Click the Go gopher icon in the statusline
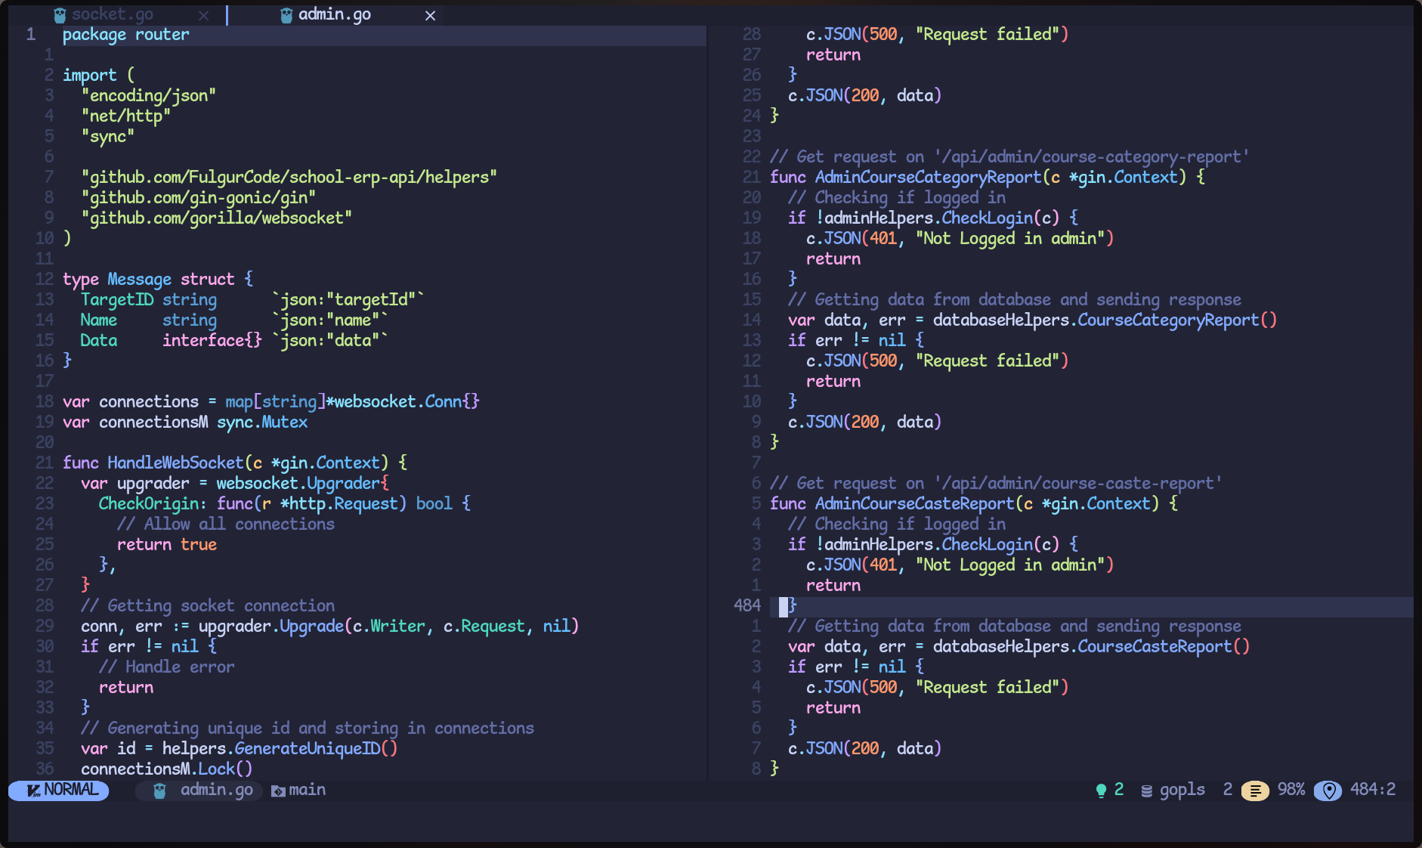The width and height of the screenshot is (1422, 848). 159,791
